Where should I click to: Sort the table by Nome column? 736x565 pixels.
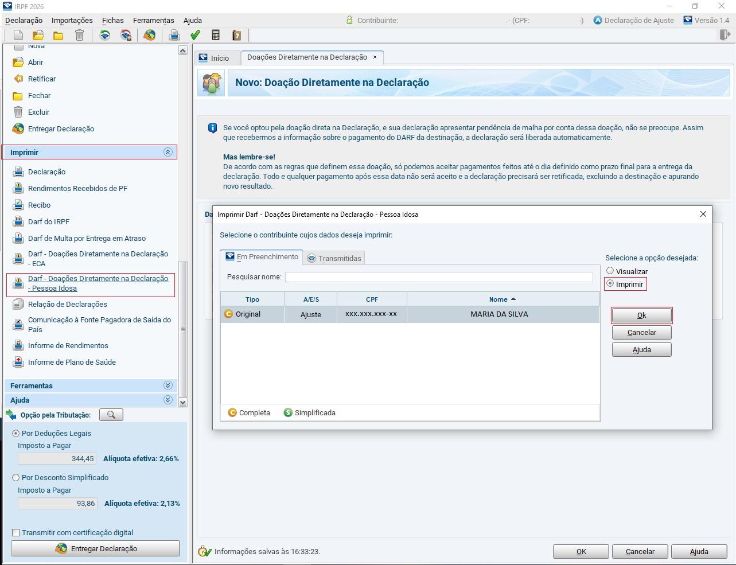point(503,299)
